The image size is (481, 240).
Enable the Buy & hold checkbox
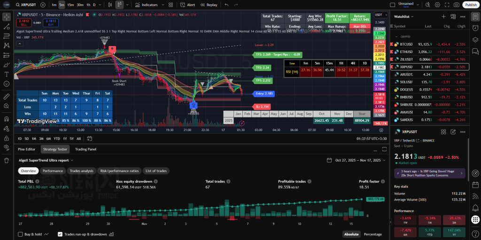20,234
